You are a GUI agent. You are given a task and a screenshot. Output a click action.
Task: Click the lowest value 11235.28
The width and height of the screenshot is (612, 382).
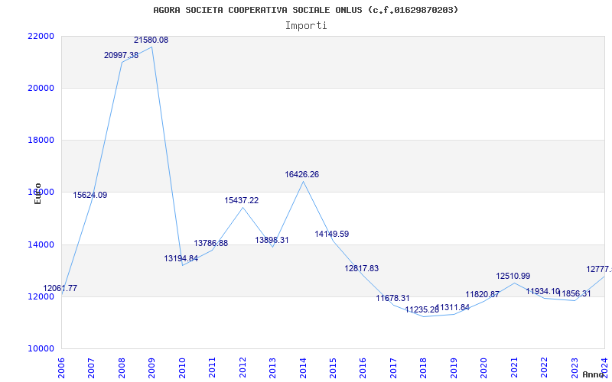[x=422, y=310]
